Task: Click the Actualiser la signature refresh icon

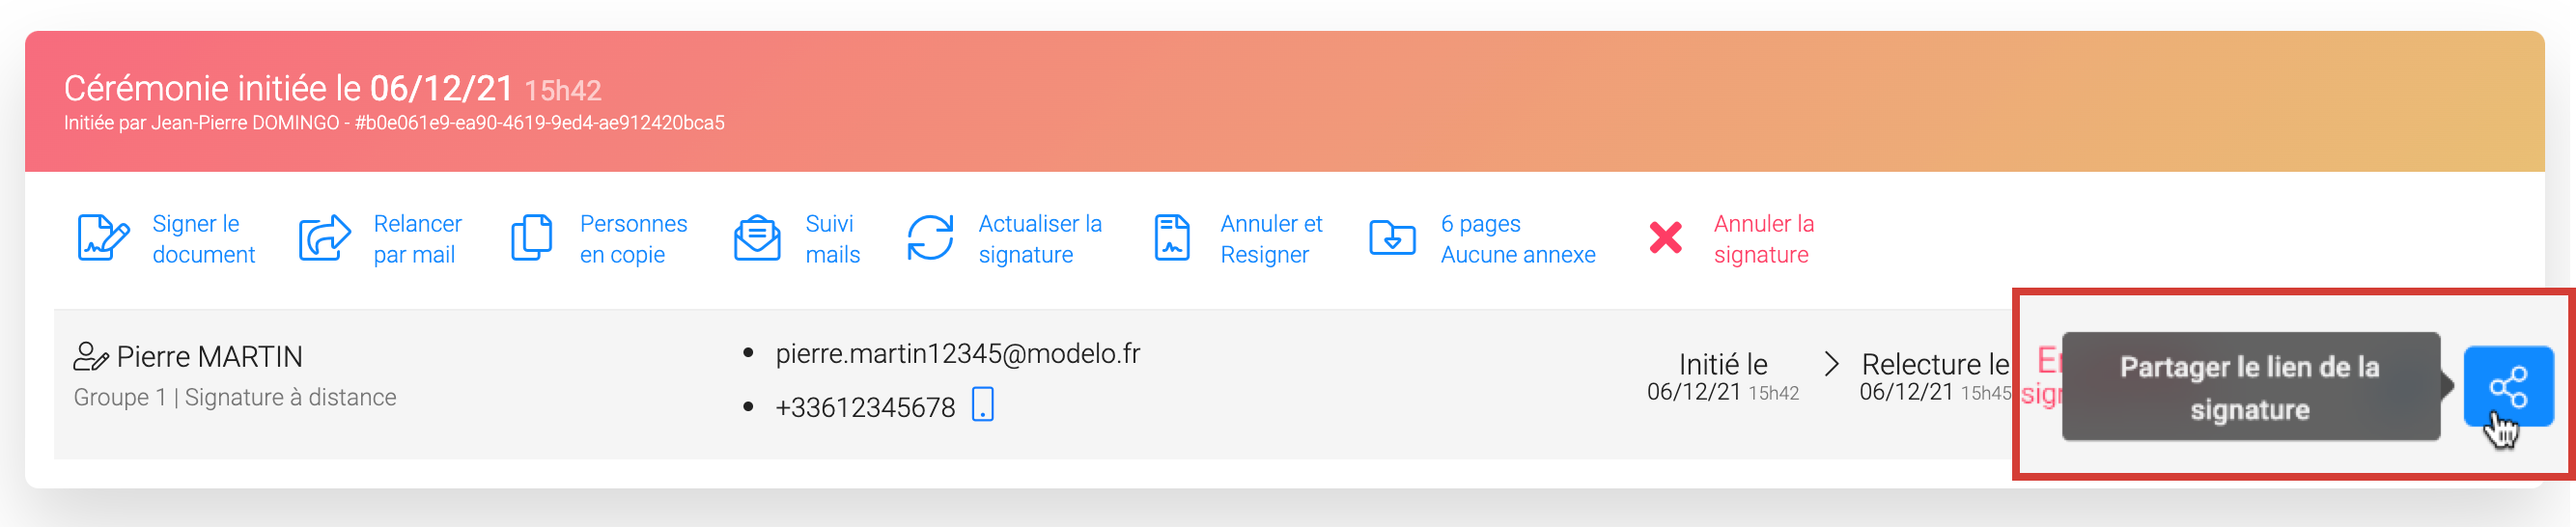Action: point(930,238)
